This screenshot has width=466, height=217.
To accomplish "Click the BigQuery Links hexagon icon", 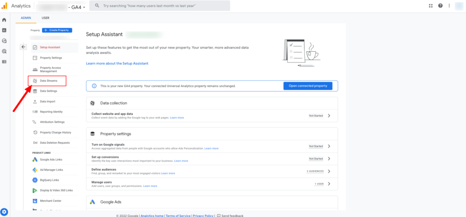I will click(x=35, y=180).
